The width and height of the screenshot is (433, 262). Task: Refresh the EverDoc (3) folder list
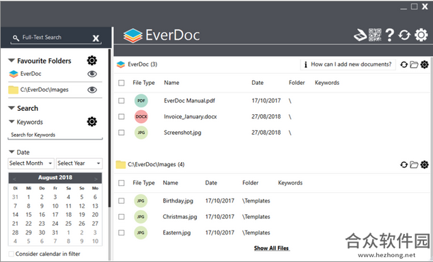(404, 64)
